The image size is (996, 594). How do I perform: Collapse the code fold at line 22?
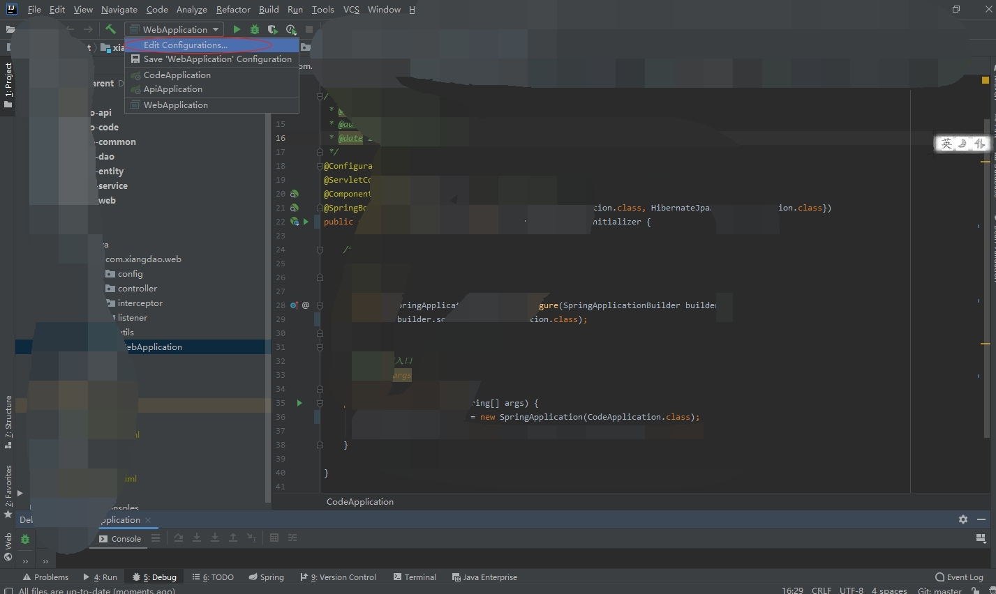320,222
